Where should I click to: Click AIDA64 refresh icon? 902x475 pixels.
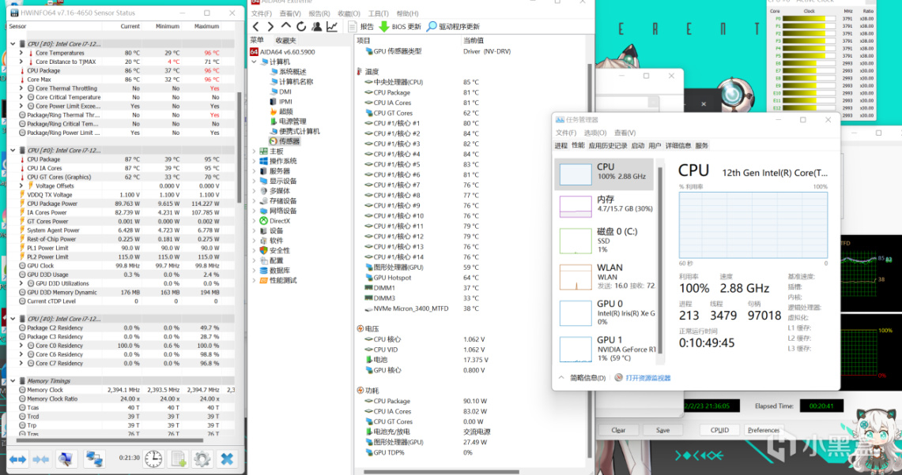pyautogui.click(x=301, y=26)
